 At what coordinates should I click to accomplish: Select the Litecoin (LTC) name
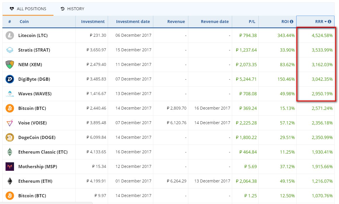coord(33,35)
